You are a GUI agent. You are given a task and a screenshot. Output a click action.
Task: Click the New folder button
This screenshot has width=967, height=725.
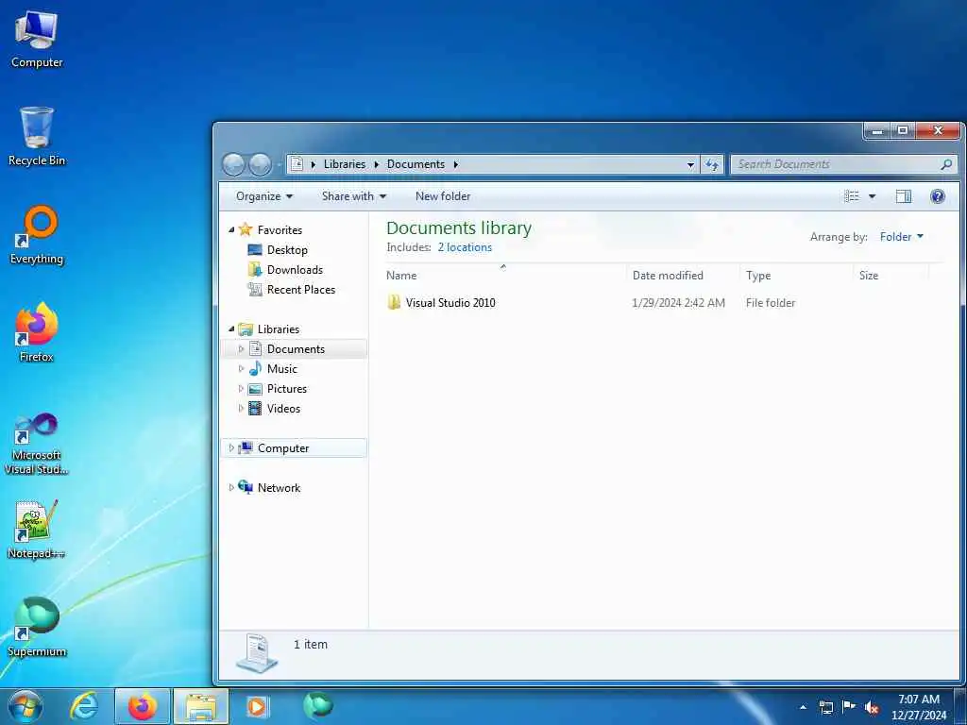pyautogui.click(x=443, y=196)
